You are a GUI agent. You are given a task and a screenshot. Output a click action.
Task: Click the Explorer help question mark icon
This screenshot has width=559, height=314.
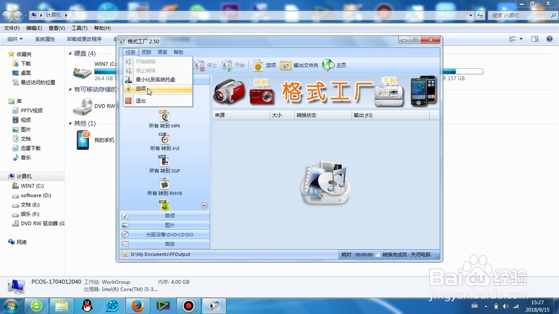tap(549, 39)
